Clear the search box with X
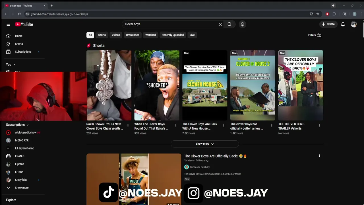364x205 pixels. pyautogui.click(x=220, y=24)
